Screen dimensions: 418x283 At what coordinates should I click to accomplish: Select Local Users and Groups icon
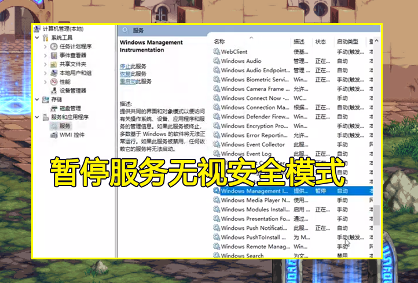[54, 73]
